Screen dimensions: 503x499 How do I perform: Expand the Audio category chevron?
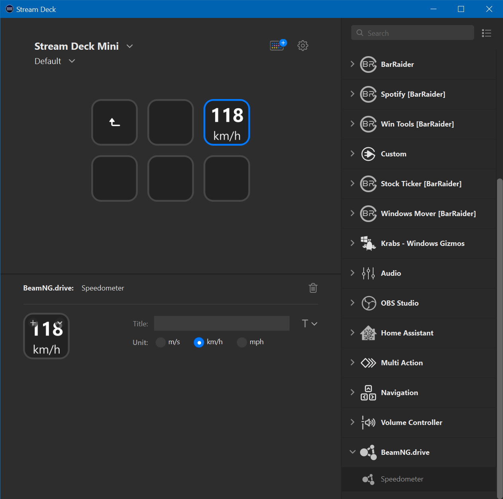[x=352, y=273]
